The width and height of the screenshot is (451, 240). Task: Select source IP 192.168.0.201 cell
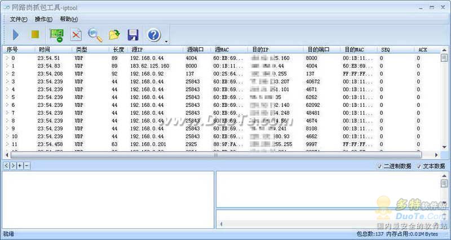pyautogui.click(x=148, y=144)
